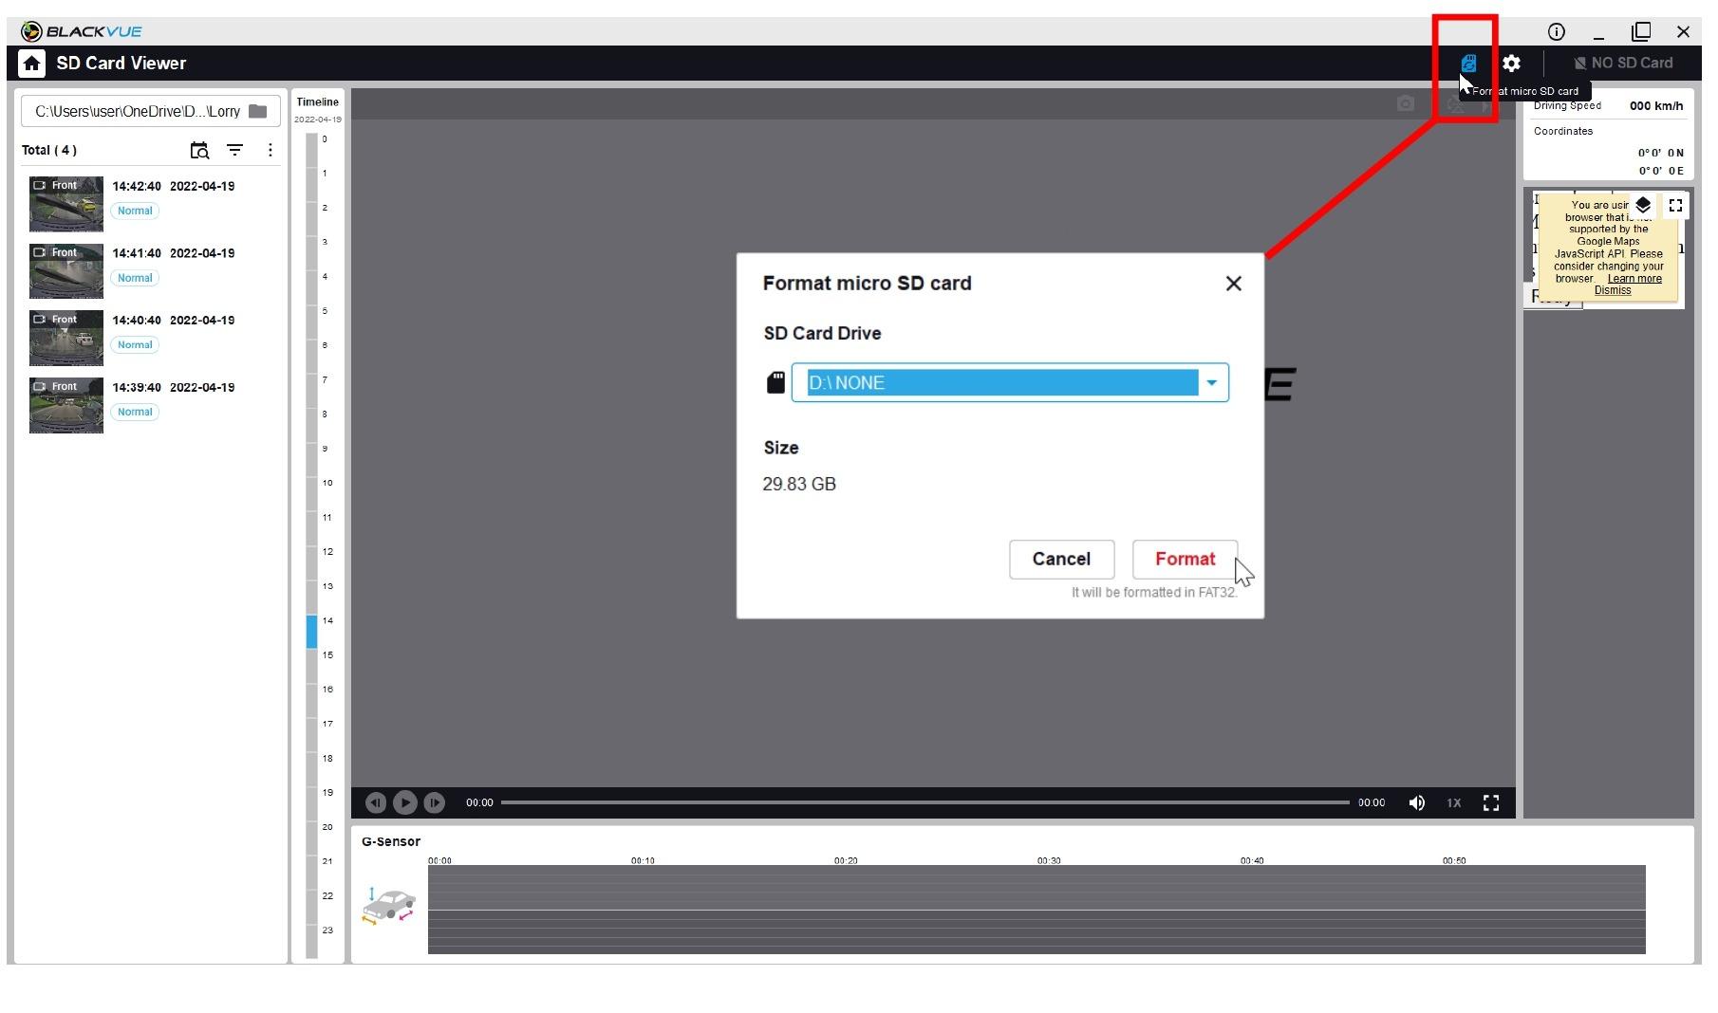Change the 1X playback speed

click(1453, 802)
